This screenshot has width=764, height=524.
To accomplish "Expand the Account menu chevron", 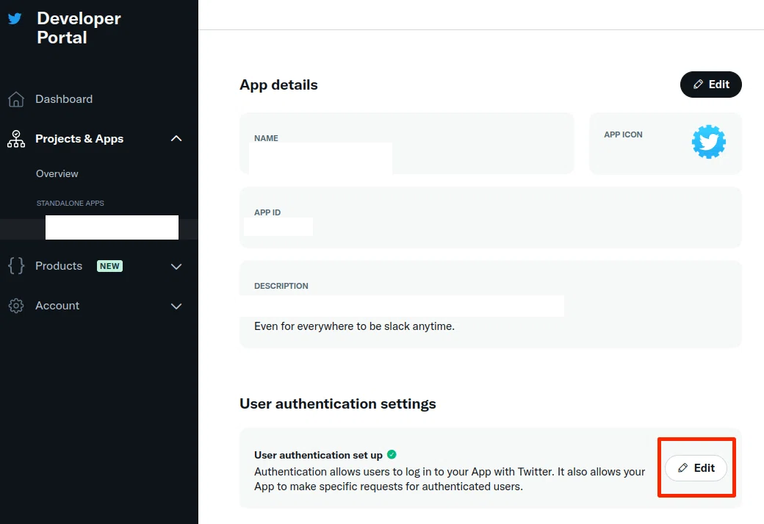I will point(176,306).
